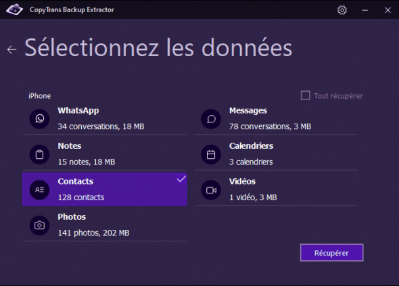Image resolution: width=399 pixels, height=286 pixels.
Task: Click the Vidéos camera icon
Action: coord(211,190)
